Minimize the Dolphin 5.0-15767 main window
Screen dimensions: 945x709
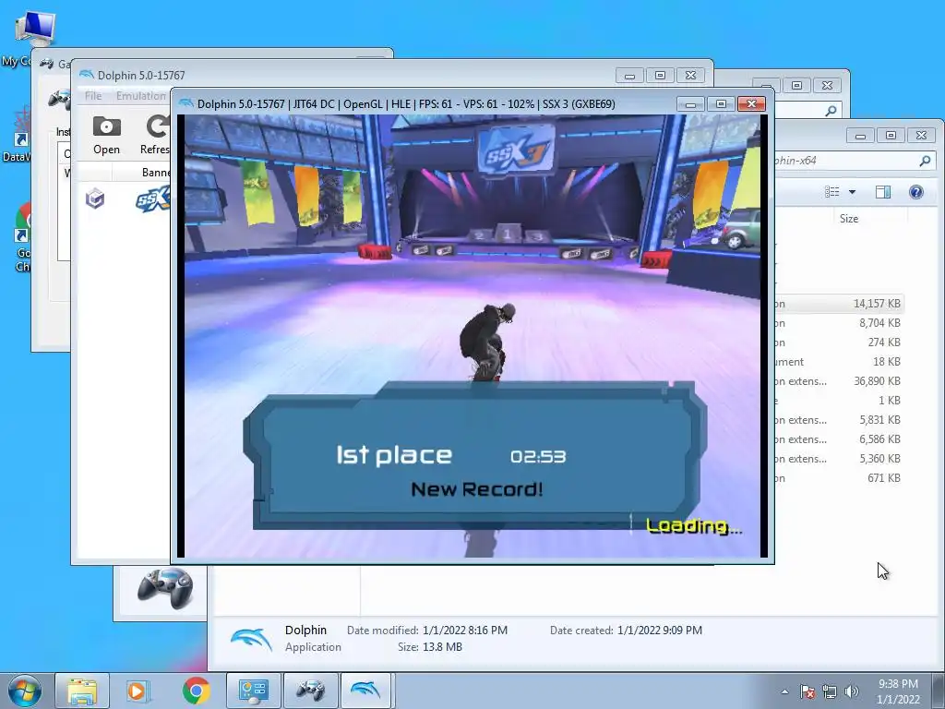click(x=629, y=76)
